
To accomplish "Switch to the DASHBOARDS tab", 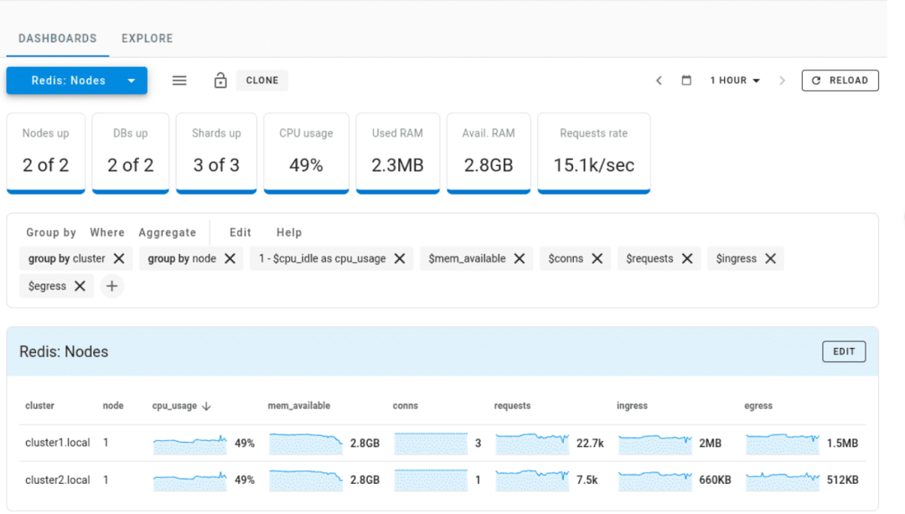I will click(x=58, y=38).
